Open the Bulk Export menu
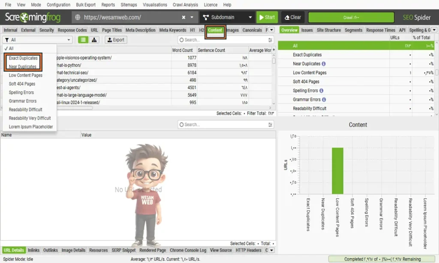 point(86,5)
